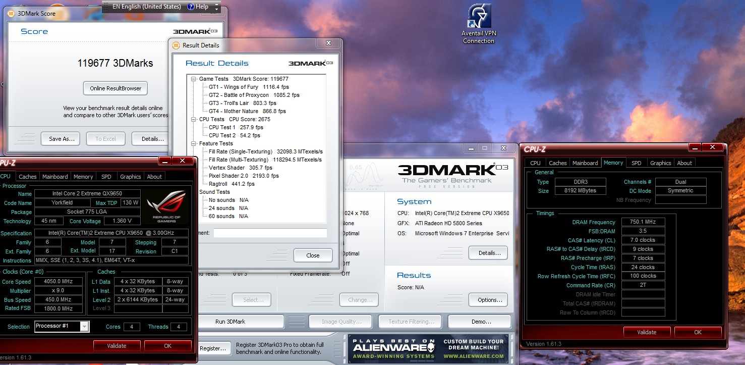745x365 pixels.
Task: Click the Republic of Gamers logo
Action: point(165,206)
